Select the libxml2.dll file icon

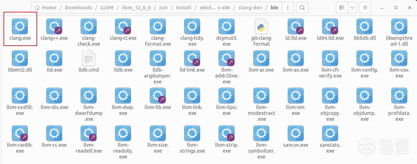pyautogui.click(x=20, y=58)
